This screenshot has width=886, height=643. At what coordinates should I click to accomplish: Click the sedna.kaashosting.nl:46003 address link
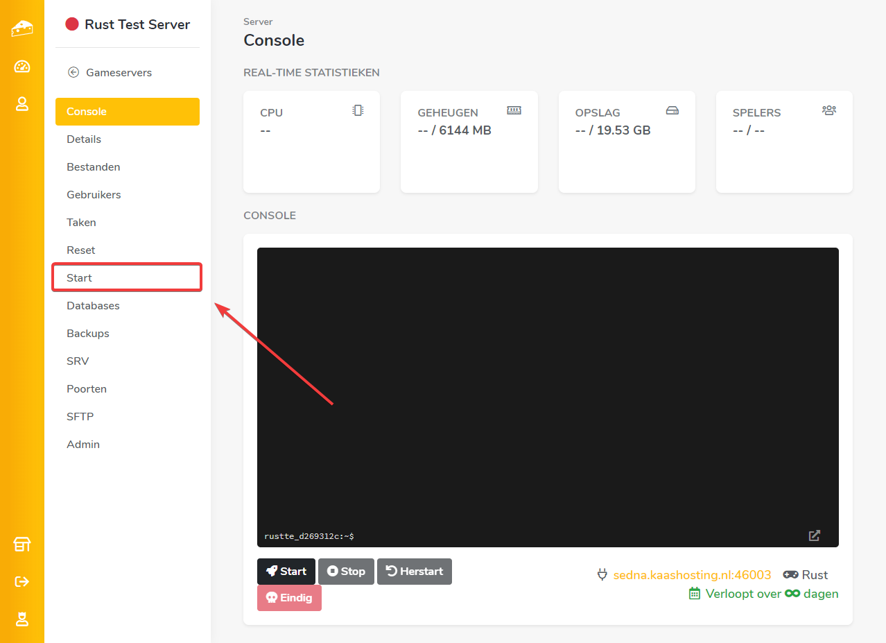pyautogui.click(x=692, y=575)
